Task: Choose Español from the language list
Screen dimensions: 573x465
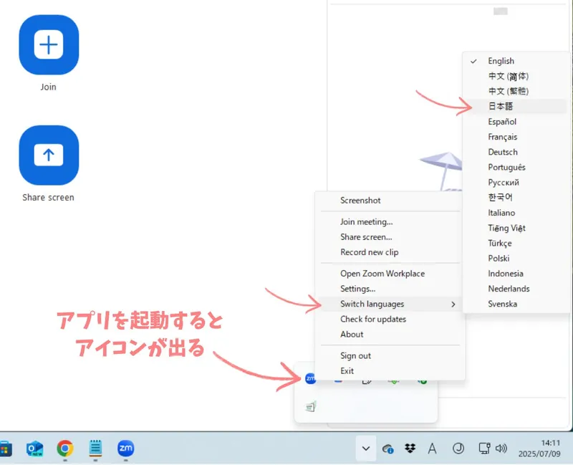Action: [x=502, y=122]
